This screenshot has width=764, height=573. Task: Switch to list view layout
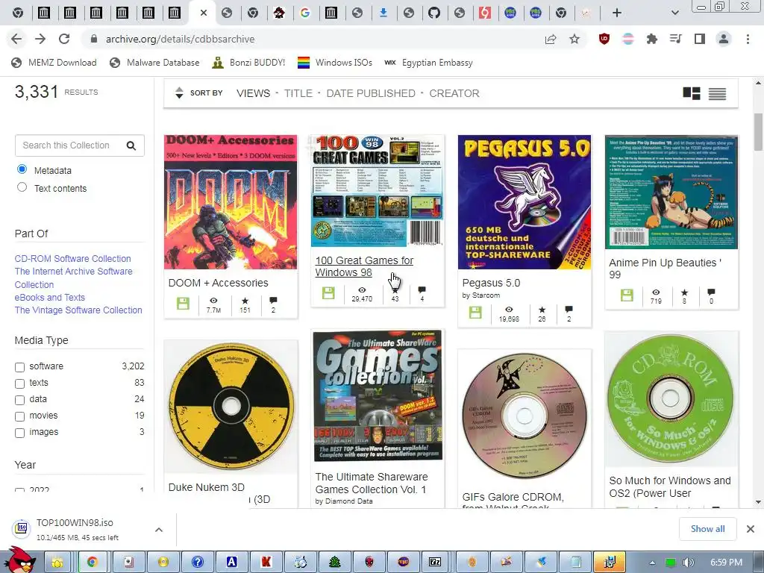pyautogui.click(x=717, y=93)
